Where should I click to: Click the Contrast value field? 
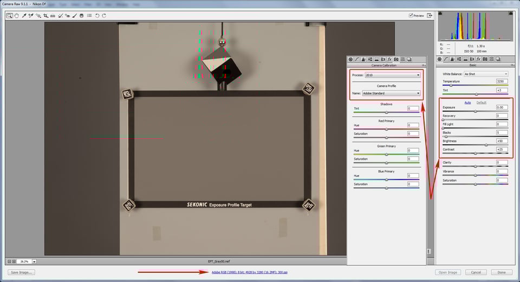(502, 150)
